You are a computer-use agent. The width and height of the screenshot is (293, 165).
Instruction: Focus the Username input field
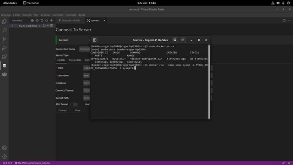coord(87,75)
